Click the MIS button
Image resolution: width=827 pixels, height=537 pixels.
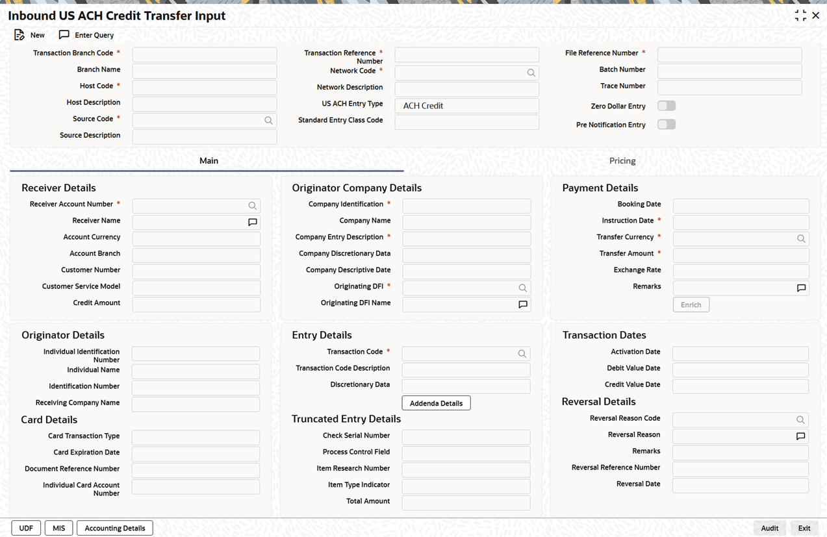58,528
